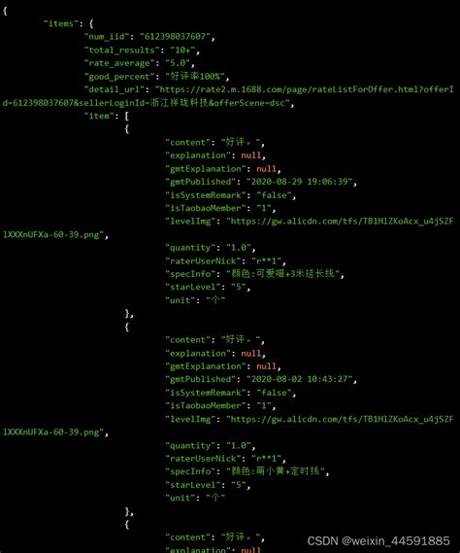Click the "item" array opening bracket
The width and height of the screenshot is (460, 553).
pyautogui.click(x=126, y=116)
